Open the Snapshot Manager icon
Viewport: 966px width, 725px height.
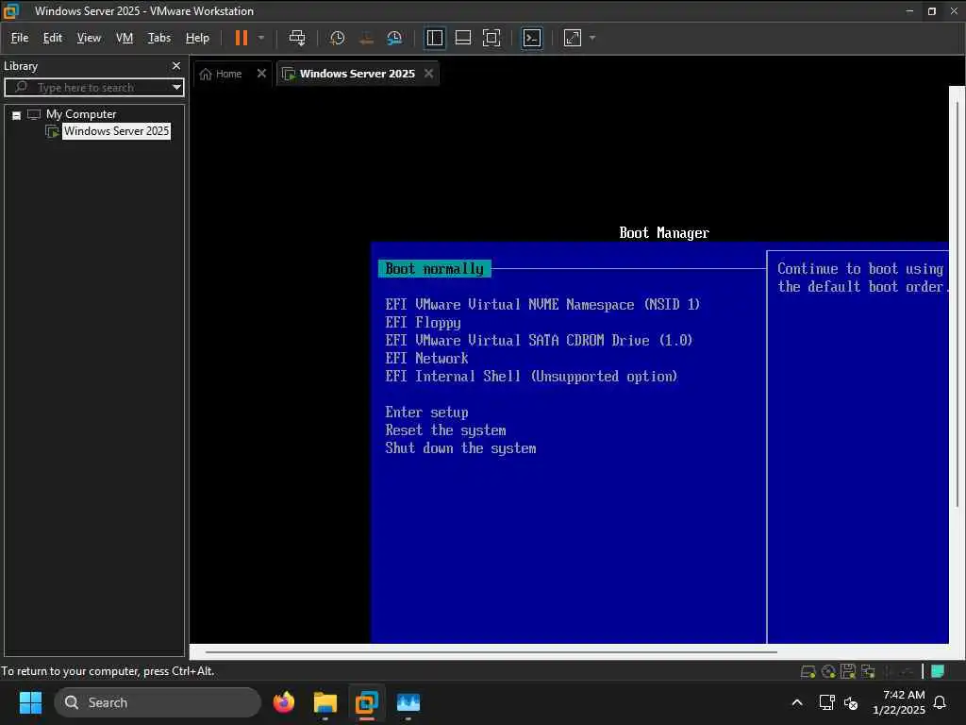point(394,38)
